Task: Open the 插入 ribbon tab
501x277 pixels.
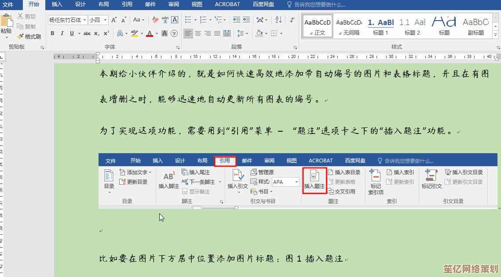Action: (57, 4)
